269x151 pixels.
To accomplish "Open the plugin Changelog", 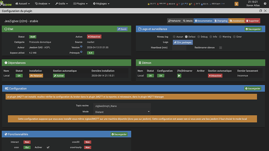I will click(221, 21).
